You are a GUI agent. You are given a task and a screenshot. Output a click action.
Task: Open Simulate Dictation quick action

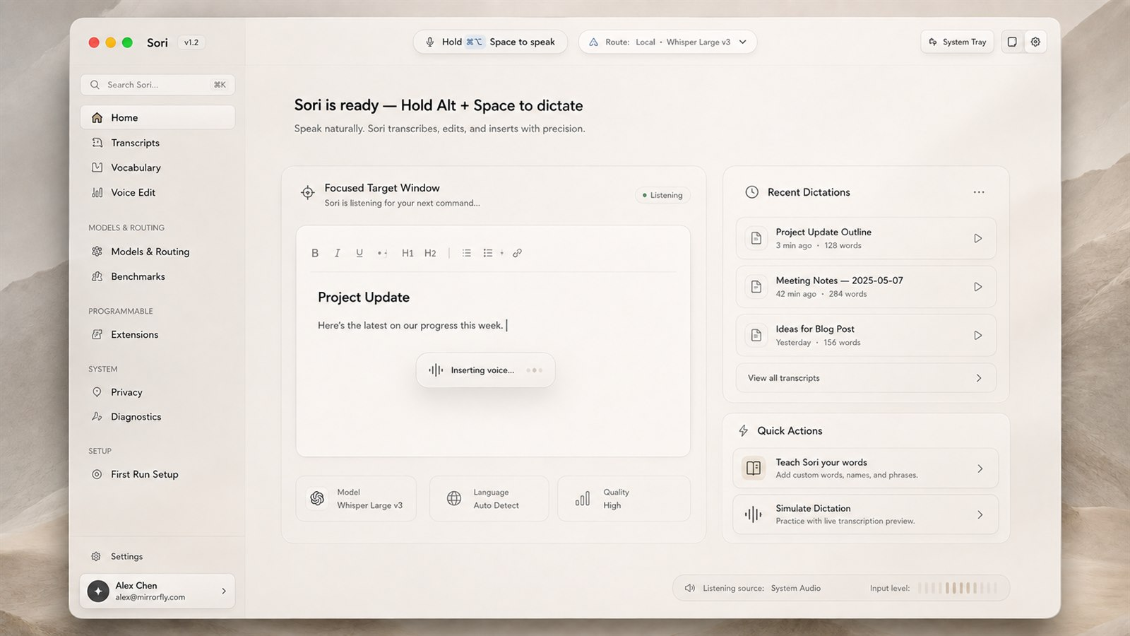[x=866, y=514]
